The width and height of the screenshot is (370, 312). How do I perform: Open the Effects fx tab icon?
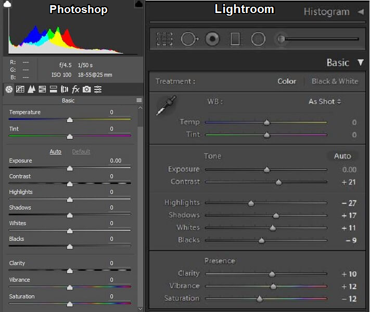pyautogui.click(x=75, y=89)
